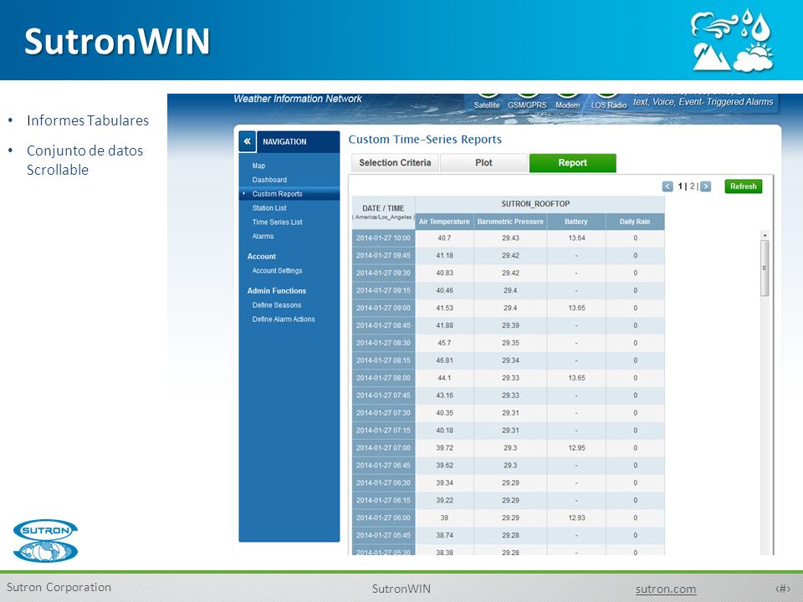Click the Admin Functions section heading
Screen dimensions: 803x602
[277, 290]
